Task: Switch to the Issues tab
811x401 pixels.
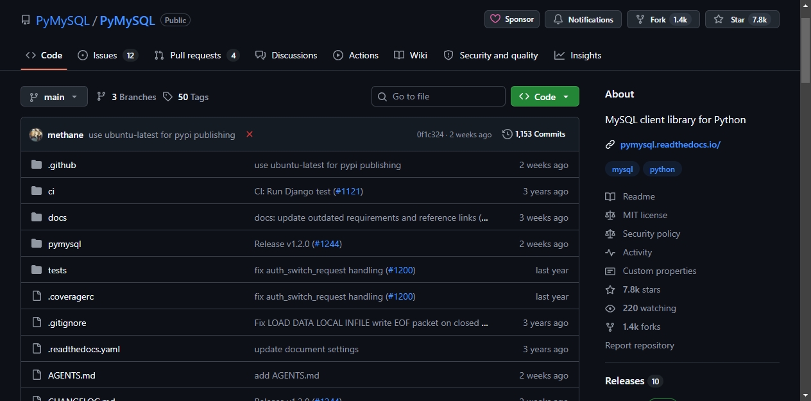Action: (x=108, y=55)
